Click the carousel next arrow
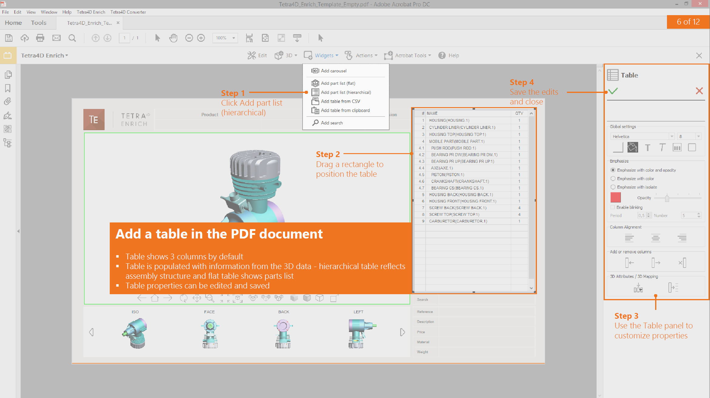 [x=402, y=332]
